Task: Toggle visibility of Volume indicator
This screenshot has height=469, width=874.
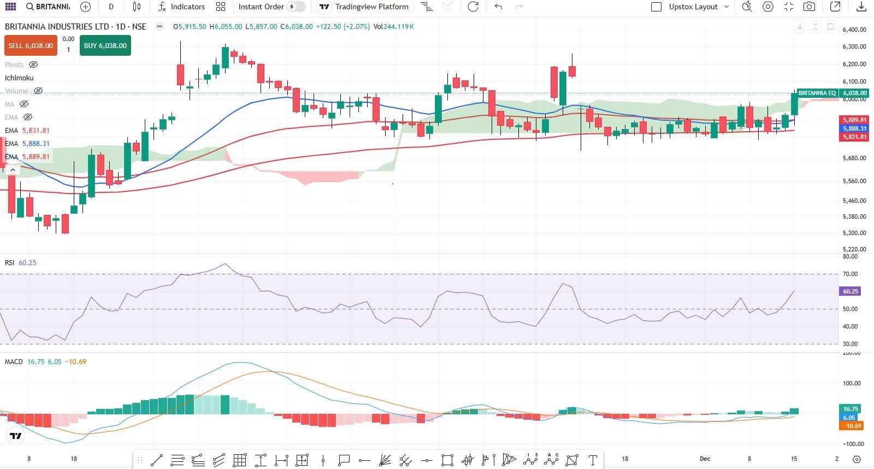Action: [38, 91]
